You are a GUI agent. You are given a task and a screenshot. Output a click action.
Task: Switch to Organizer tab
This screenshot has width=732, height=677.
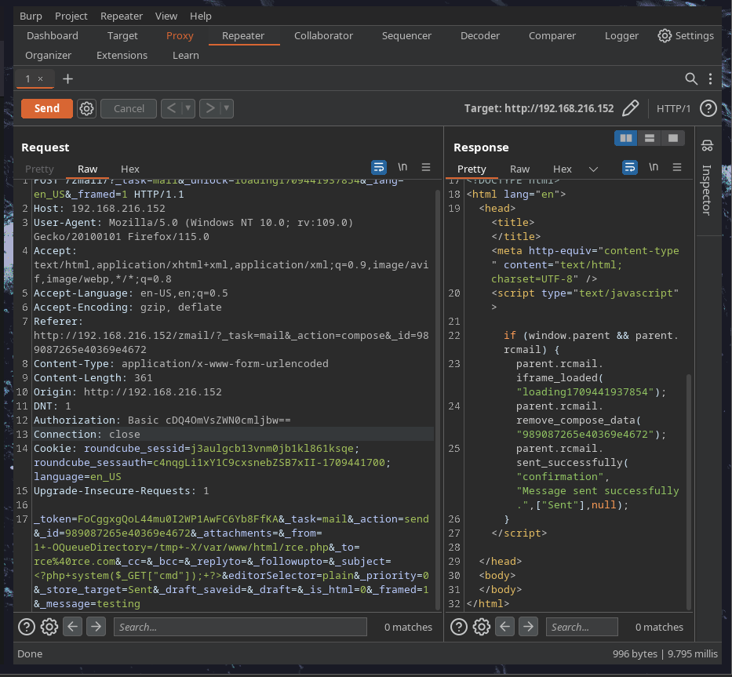(48, 55)
